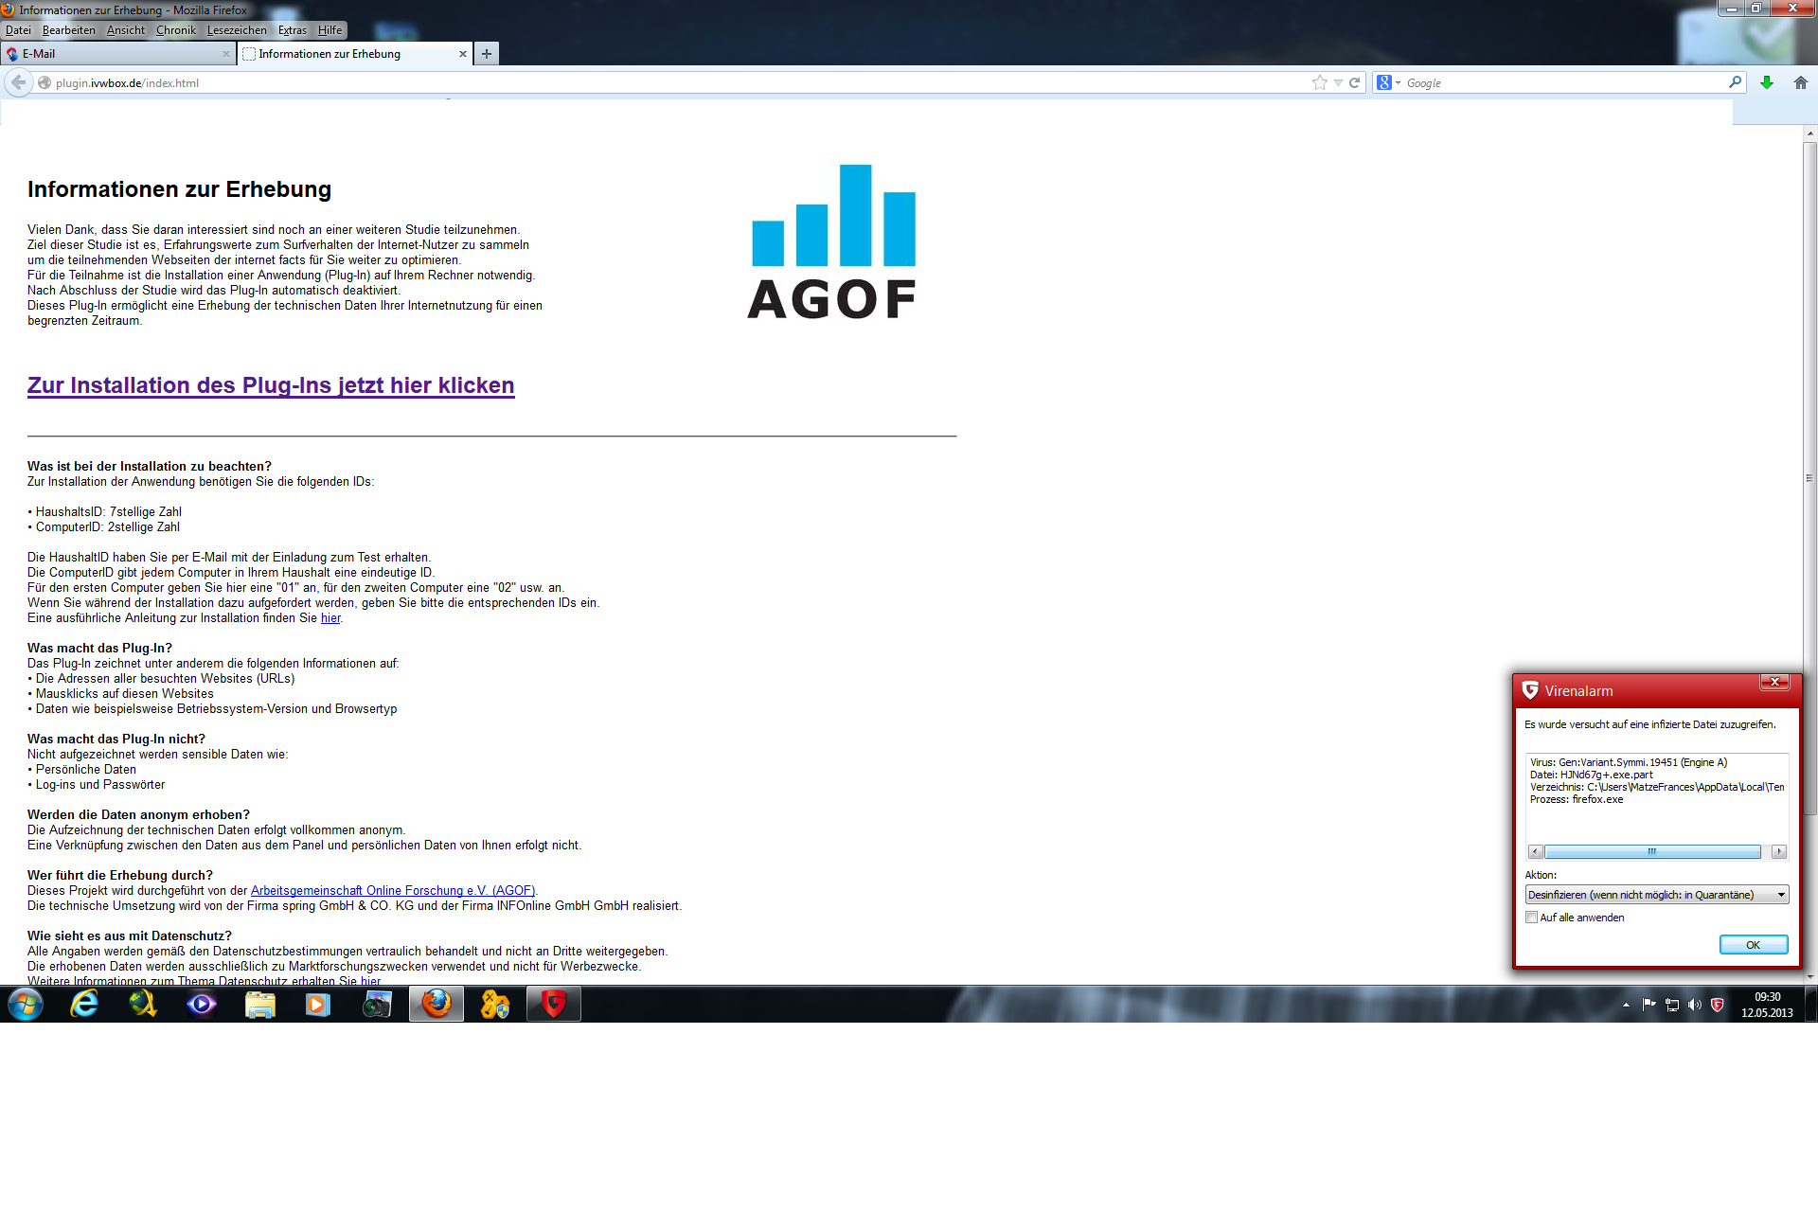Viewport: 1818px width, 1212px height.
Task: Bookmark page with the star icon
Action: click(x=1319, y=83)
